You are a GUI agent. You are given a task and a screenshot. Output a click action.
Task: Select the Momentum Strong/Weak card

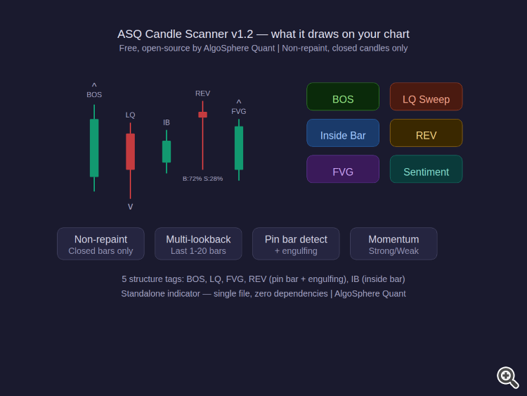393,244
